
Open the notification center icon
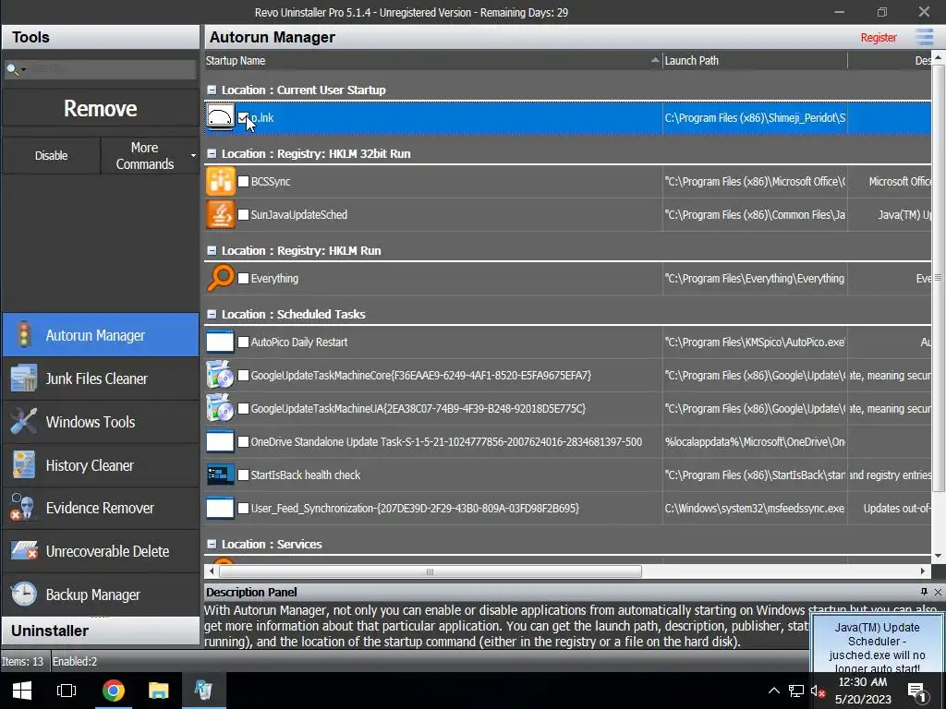pos(917,692)
